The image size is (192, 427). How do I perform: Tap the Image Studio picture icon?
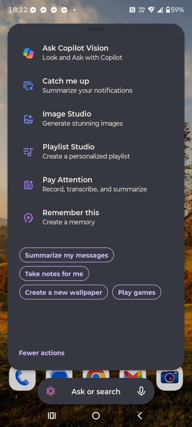click(28, 119)
